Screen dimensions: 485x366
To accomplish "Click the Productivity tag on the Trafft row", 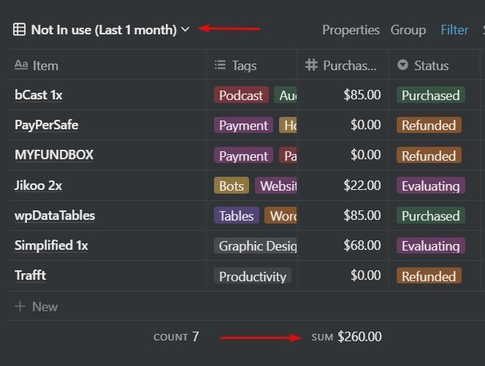I will [x=253, y=276].
